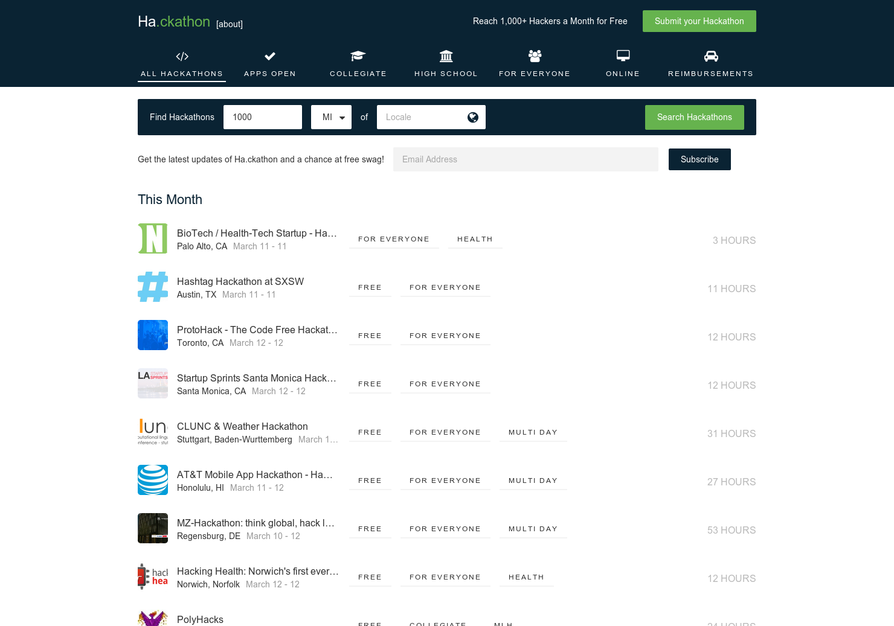
Task: Click 27 HOURS on AT&T row
Action: [732, 482]
